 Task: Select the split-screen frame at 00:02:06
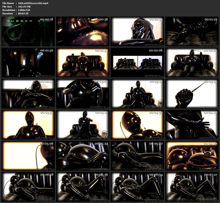tap(137, 63)
